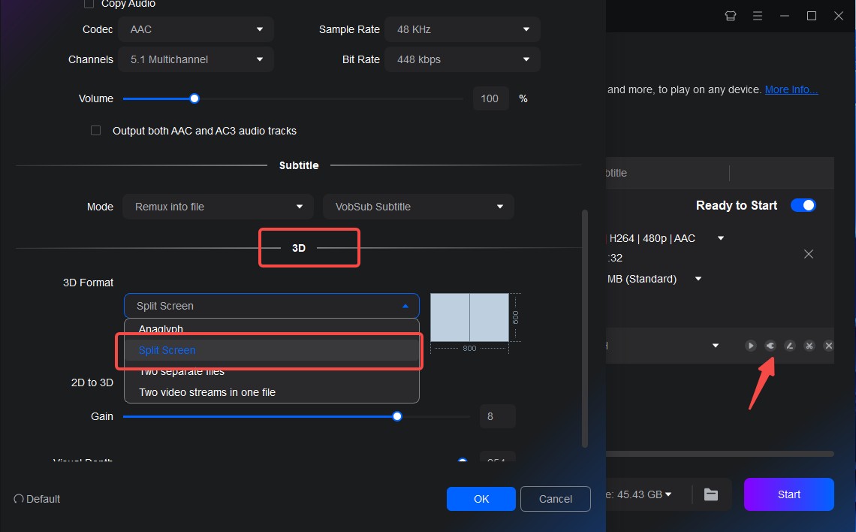This screenshot has height=532, width=856.
Task: Open the Channels 5.1 Multichannel dropdown
Action: (196, 59)
